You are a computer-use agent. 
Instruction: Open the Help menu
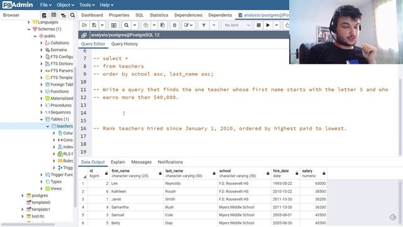[x=106, y=5]
